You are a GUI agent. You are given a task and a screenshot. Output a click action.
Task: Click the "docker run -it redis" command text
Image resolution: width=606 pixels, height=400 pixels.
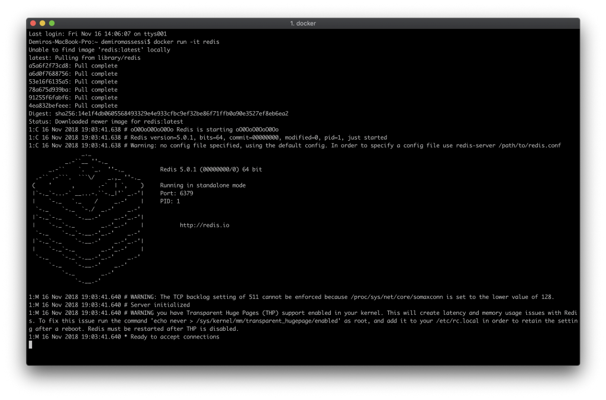pos(186,42)
